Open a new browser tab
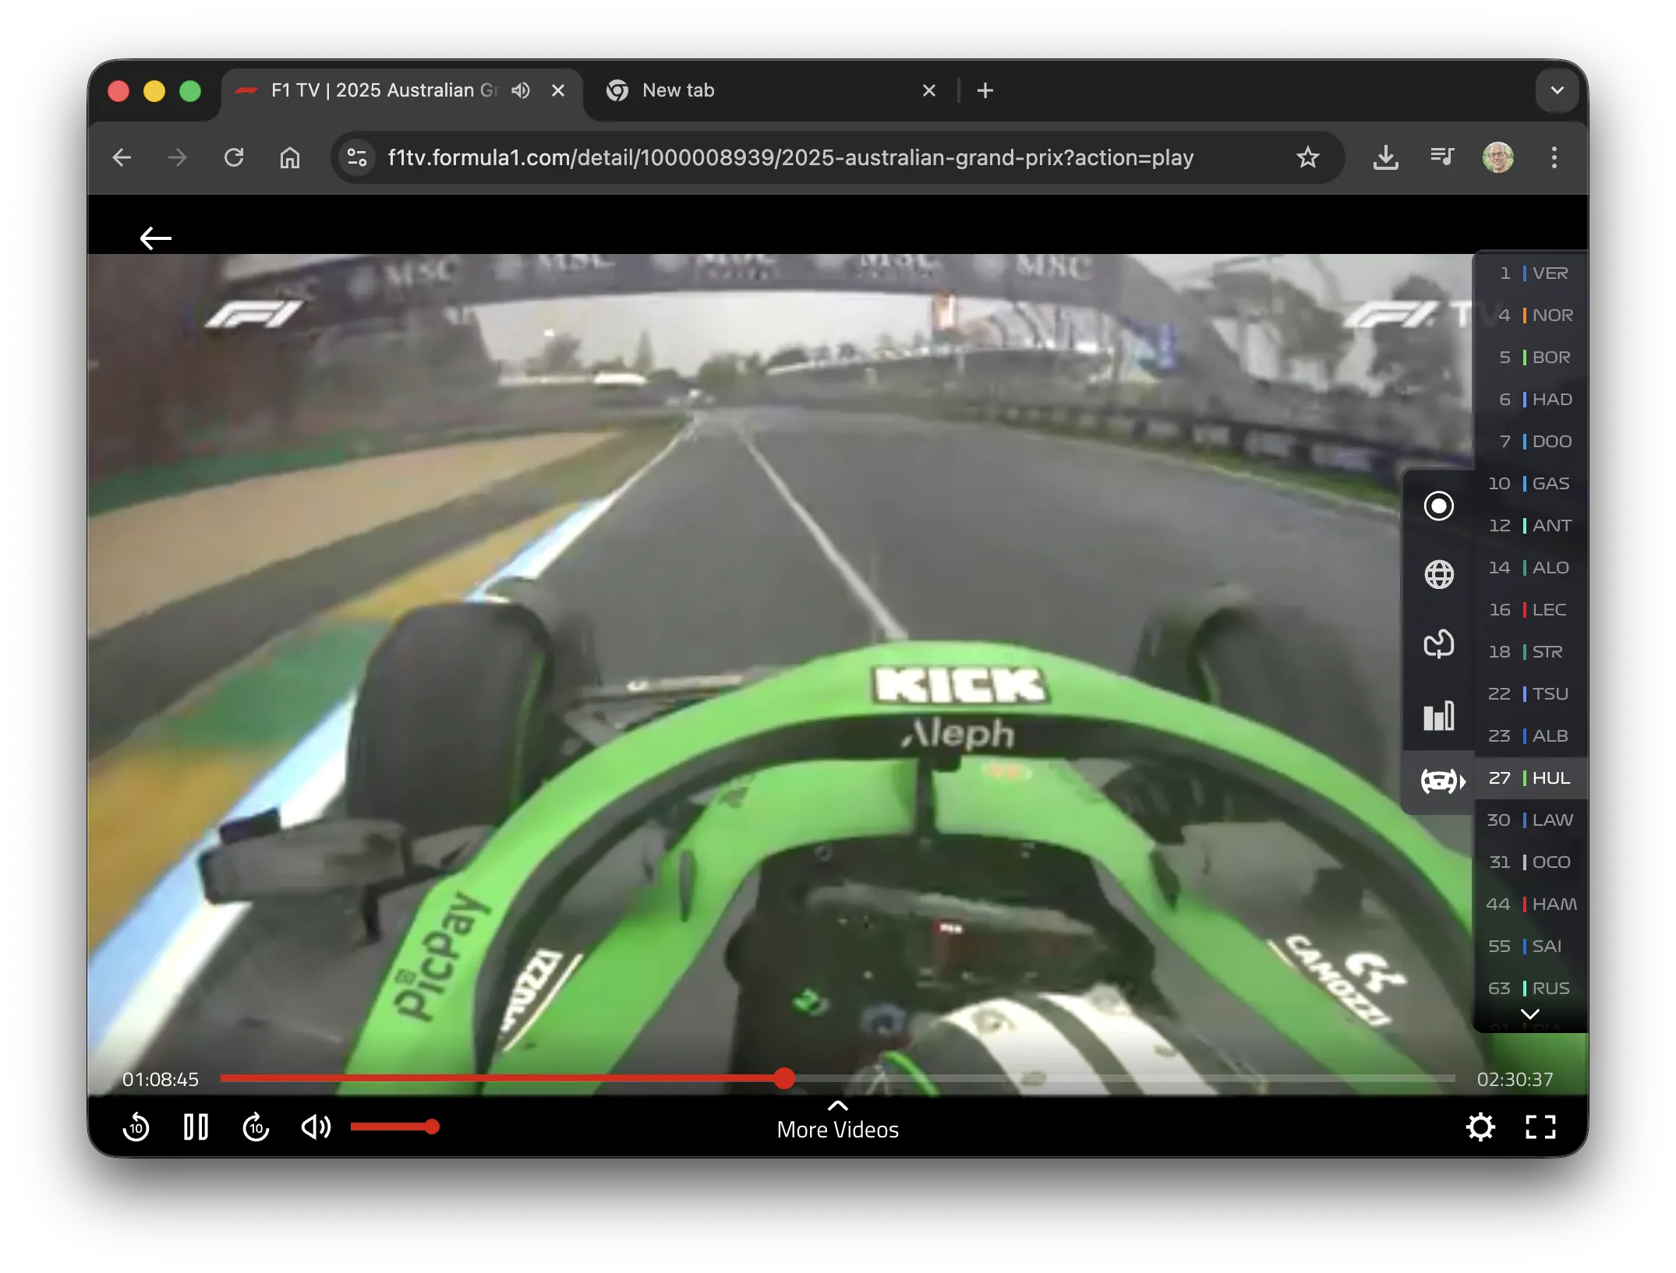 [985, 90]
